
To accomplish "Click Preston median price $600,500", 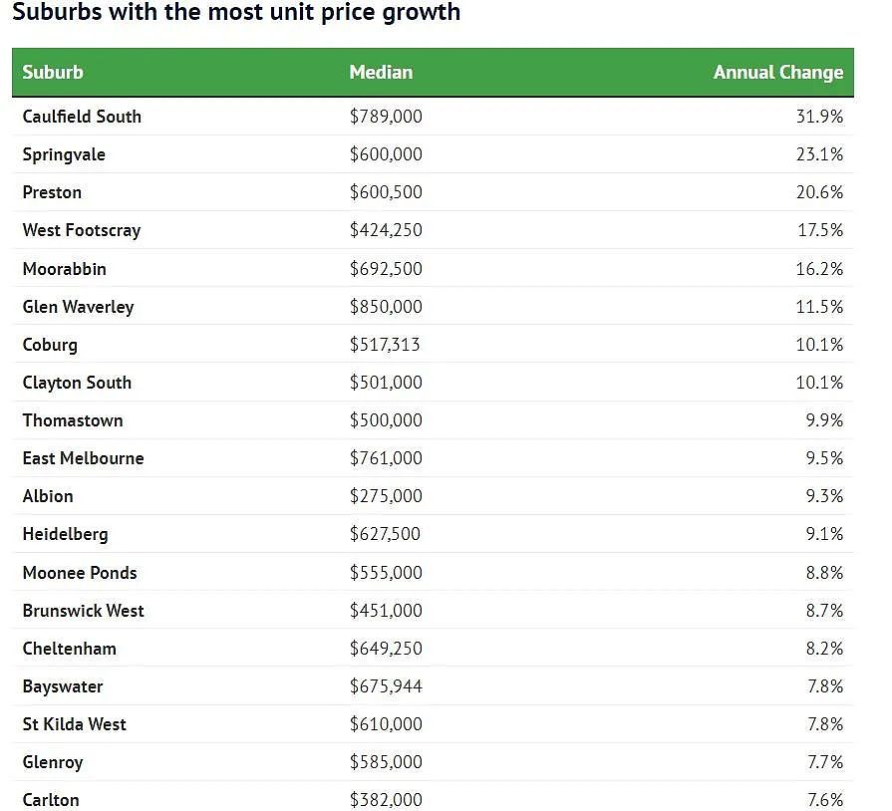I will tap(386, 192).
